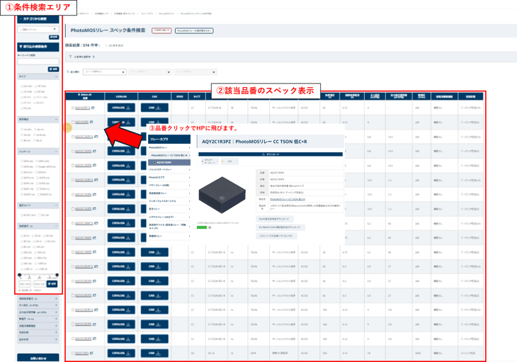Click copy icon beside AQY2C5R3P1X
Screen dimensions: 517x362
(96, 310)
